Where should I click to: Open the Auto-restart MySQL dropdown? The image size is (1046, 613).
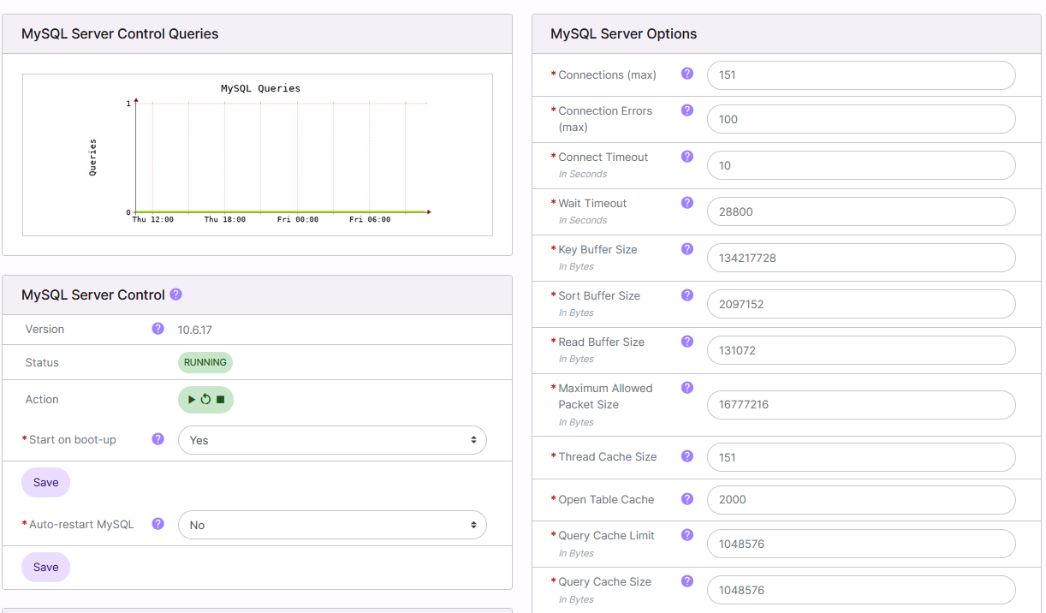click(x=332, y=525)
